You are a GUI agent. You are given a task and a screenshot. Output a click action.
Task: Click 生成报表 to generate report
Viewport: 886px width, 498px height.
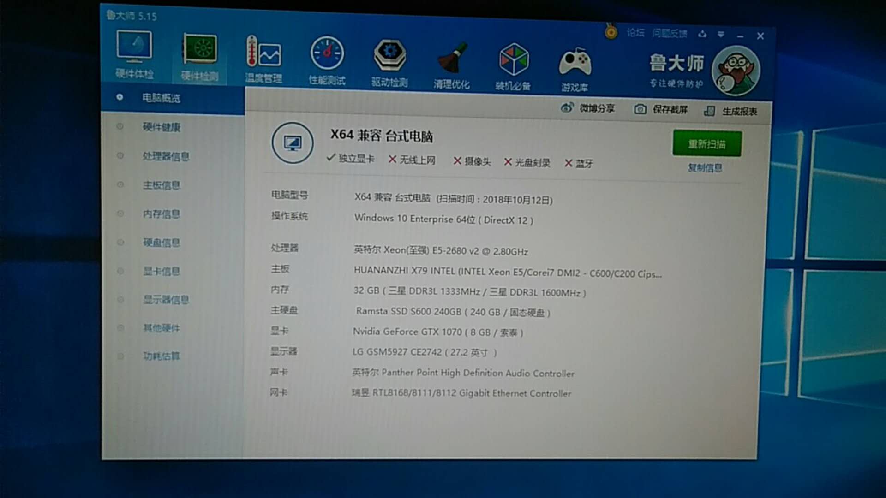[730, 111]
